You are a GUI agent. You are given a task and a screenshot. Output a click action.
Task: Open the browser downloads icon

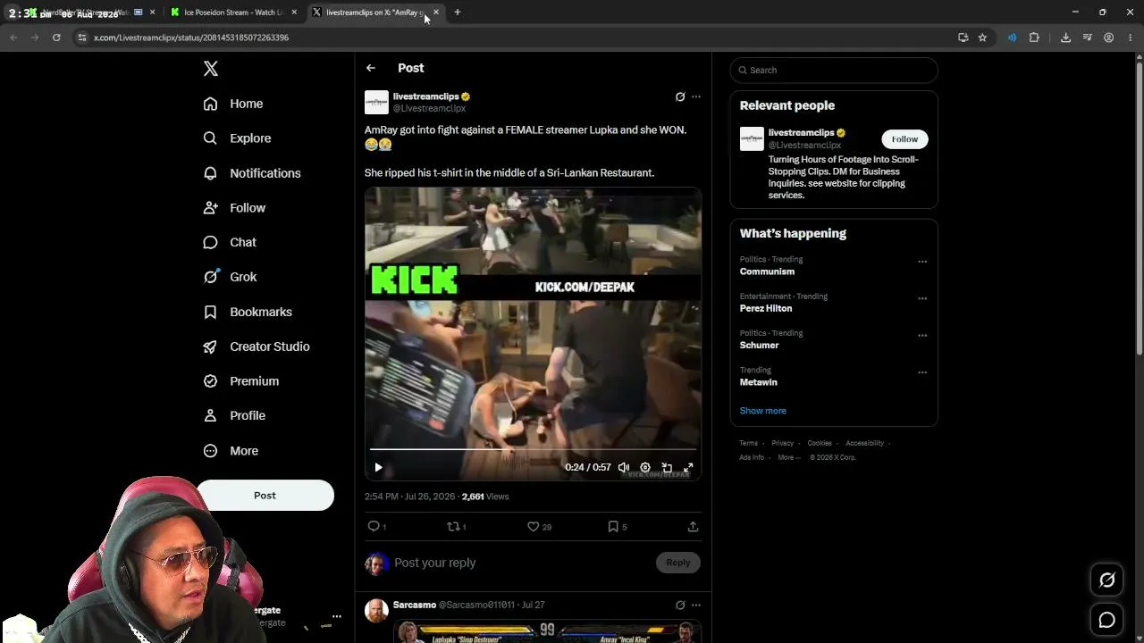tap(1065, 38)
